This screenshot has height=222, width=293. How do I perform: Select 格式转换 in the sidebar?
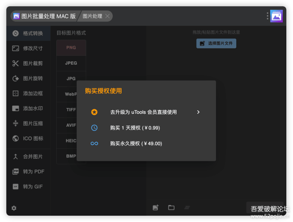(29, 33)
